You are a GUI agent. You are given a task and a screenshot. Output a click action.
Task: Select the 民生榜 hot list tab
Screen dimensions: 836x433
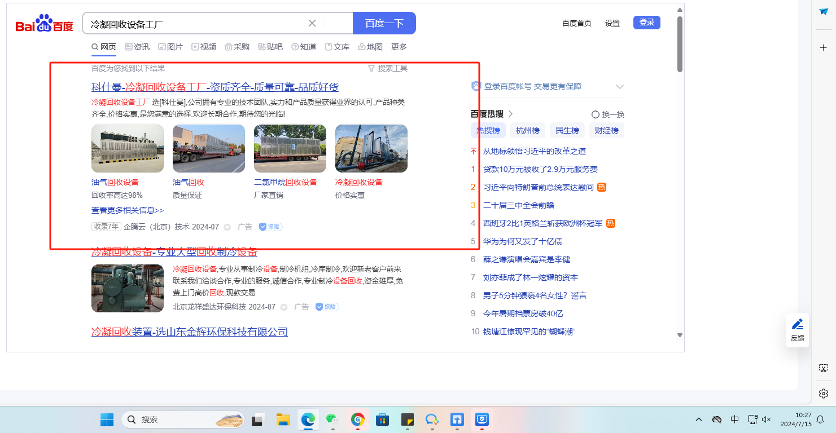(x=567, y=130)
